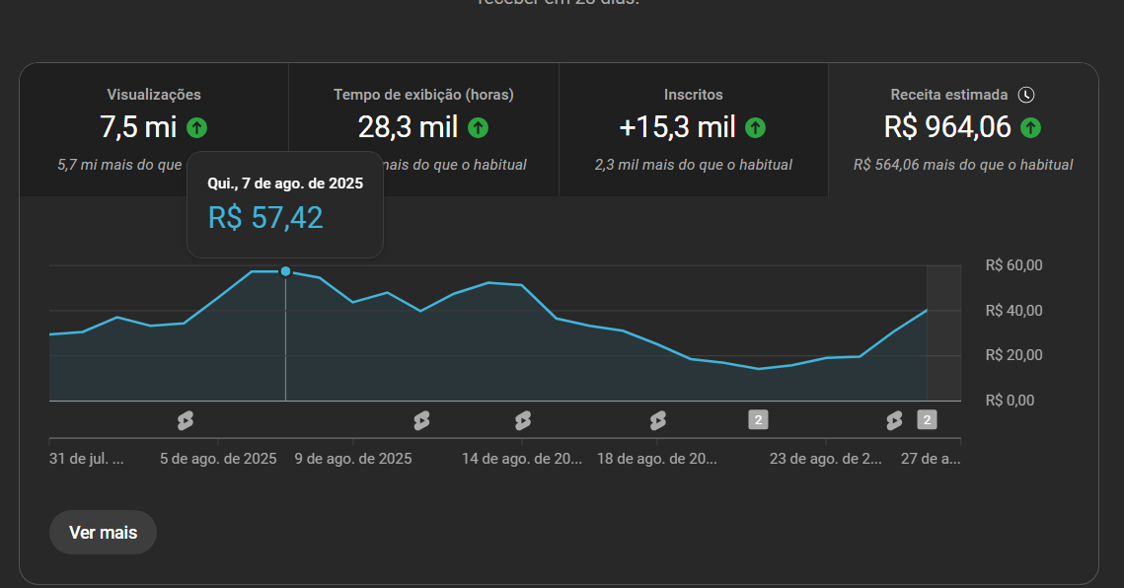Click the green up arrow next to +15,3 mil
1124x588 pixels.
[756, 128]
